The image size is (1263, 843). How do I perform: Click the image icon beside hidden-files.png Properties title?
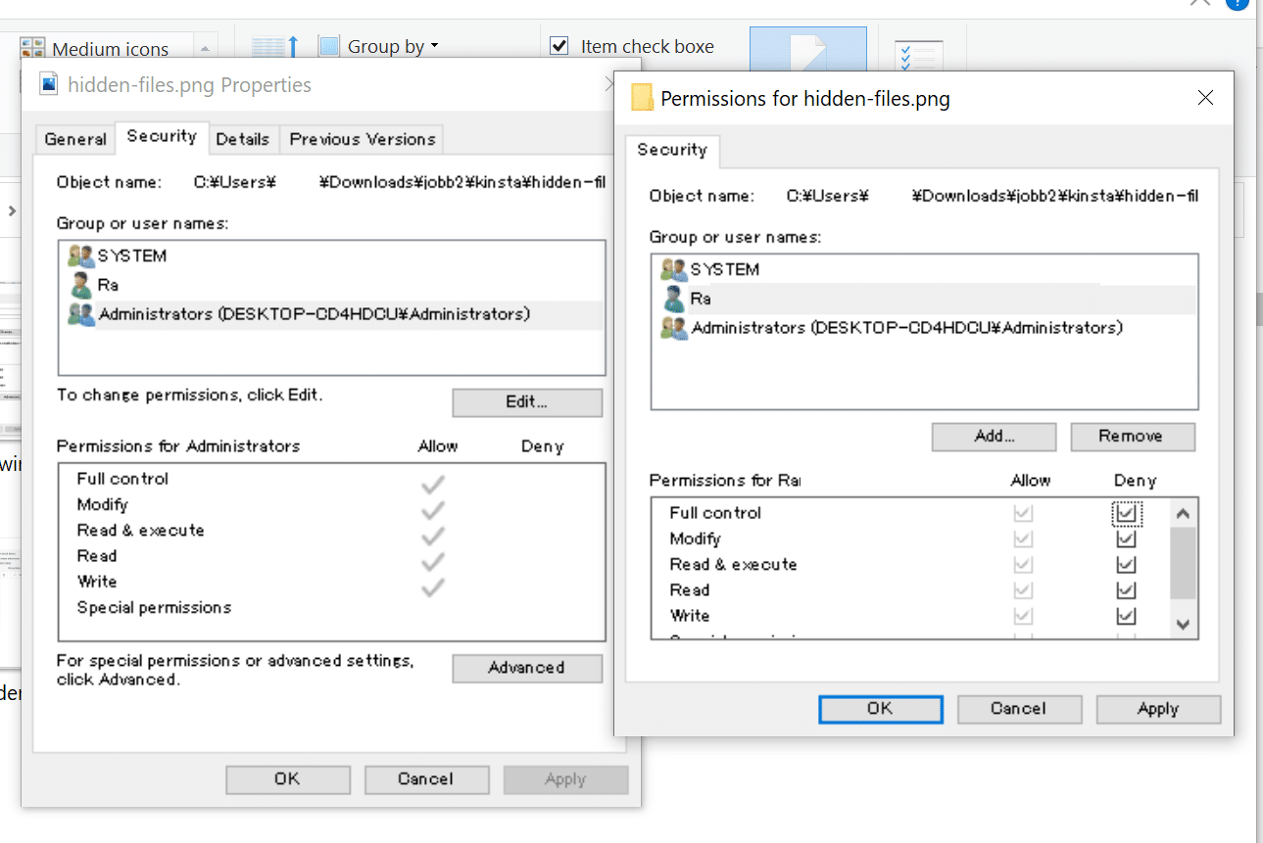click(x=48, y=83)
